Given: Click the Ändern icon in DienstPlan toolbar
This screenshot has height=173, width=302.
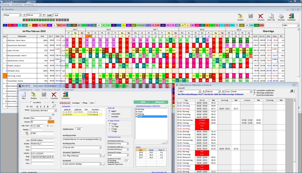Looking at the screenshot, I should pos(240,16).
